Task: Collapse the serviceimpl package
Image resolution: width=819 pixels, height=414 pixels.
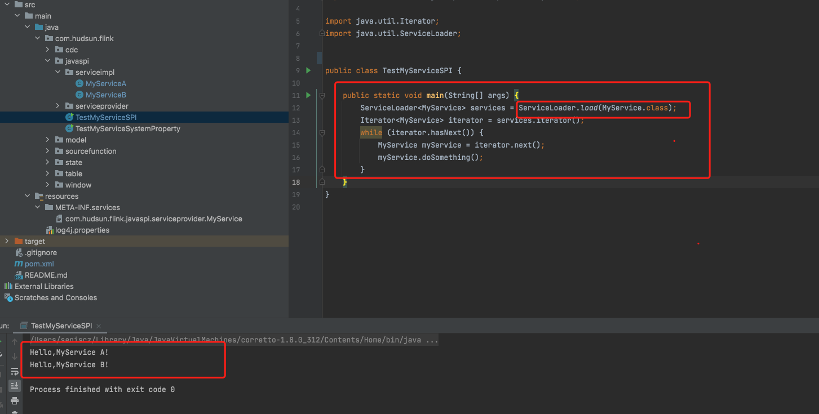Action: [x=58, y=72]
